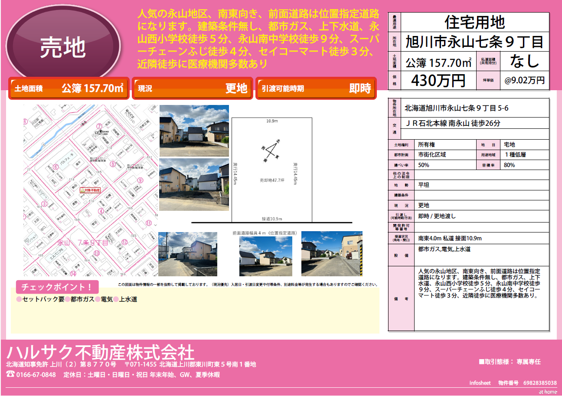Click the 即時 / 更地渡し value
The height and width of the screenshot is (396, 562).
coord(437,216)
